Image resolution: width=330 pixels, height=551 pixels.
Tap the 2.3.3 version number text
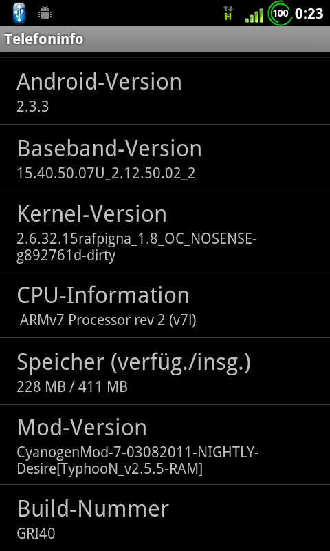pos(32,107)
